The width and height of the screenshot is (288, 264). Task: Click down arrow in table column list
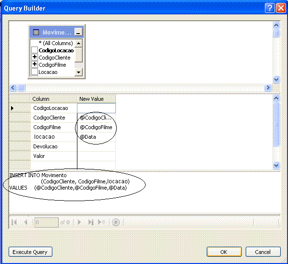tap(79, 72)
